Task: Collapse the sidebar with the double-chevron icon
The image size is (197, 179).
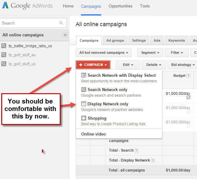Action: coord(65,35)
